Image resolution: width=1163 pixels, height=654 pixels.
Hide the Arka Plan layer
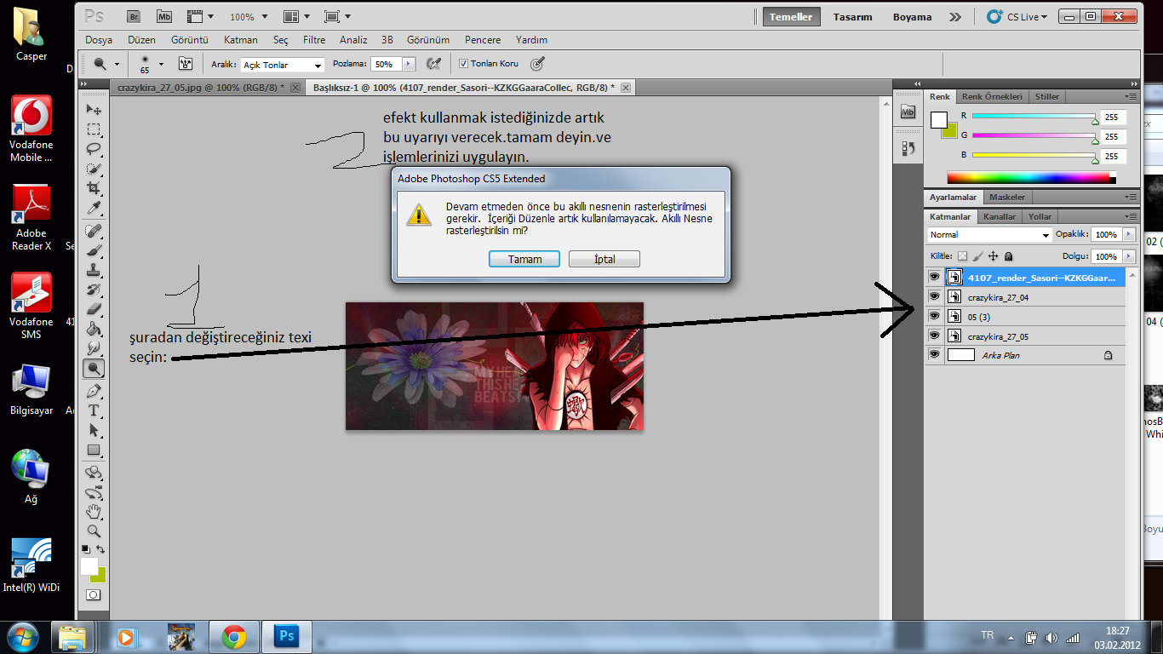point(934,354)
